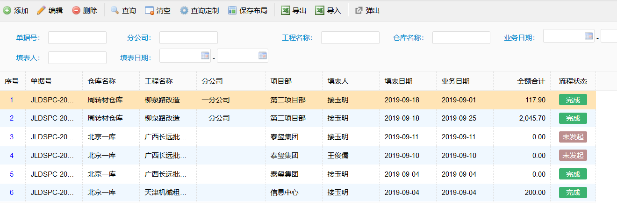The height and width of the screenshot is (222, 617).
Task: Click the 流程状态 column header
Action: 573,81
